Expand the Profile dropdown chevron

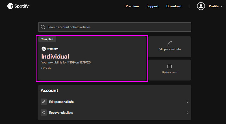[x=221, y=6]
